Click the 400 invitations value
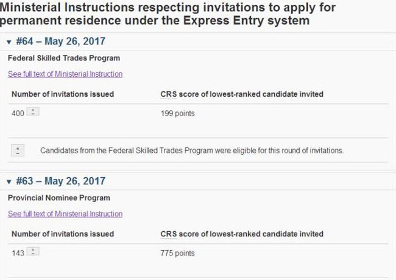396x280 pixels. 18,113
